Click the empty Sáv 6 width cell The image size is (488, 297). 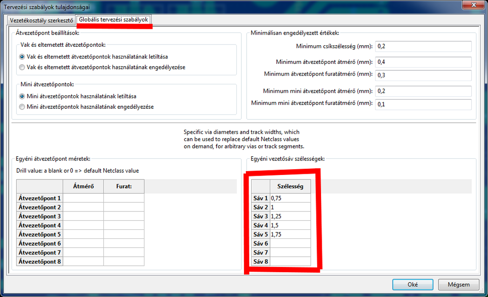[291, 243]
